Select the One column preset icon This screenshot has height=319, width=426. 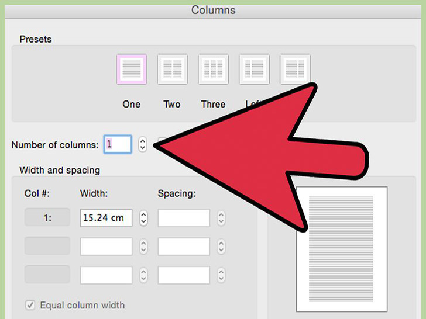[x=131, y=70]
